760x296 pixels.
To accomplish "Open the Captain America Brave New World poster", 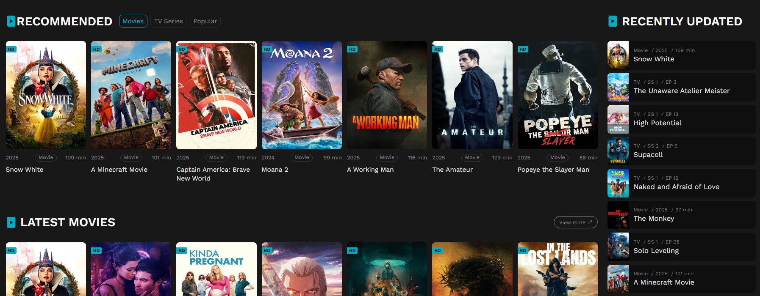I will point(216,95).
